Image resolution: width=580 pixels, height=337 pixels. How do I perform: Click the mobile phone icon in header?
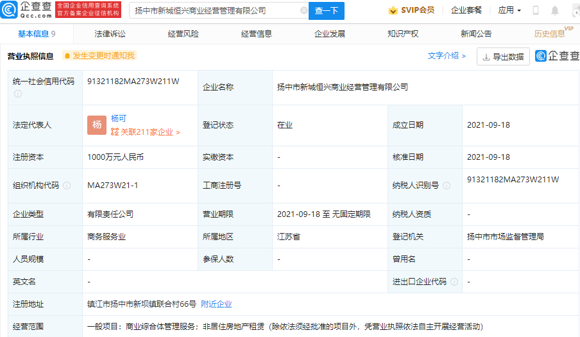pos(535,10)
